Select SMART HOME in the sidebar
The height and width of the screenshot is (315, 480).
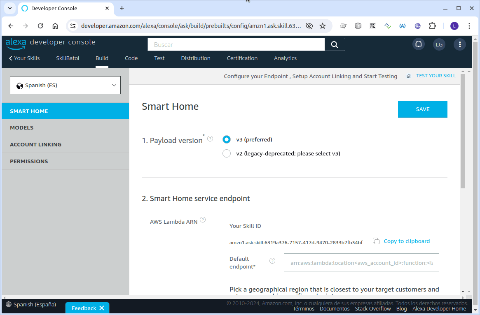coord(65,111)
